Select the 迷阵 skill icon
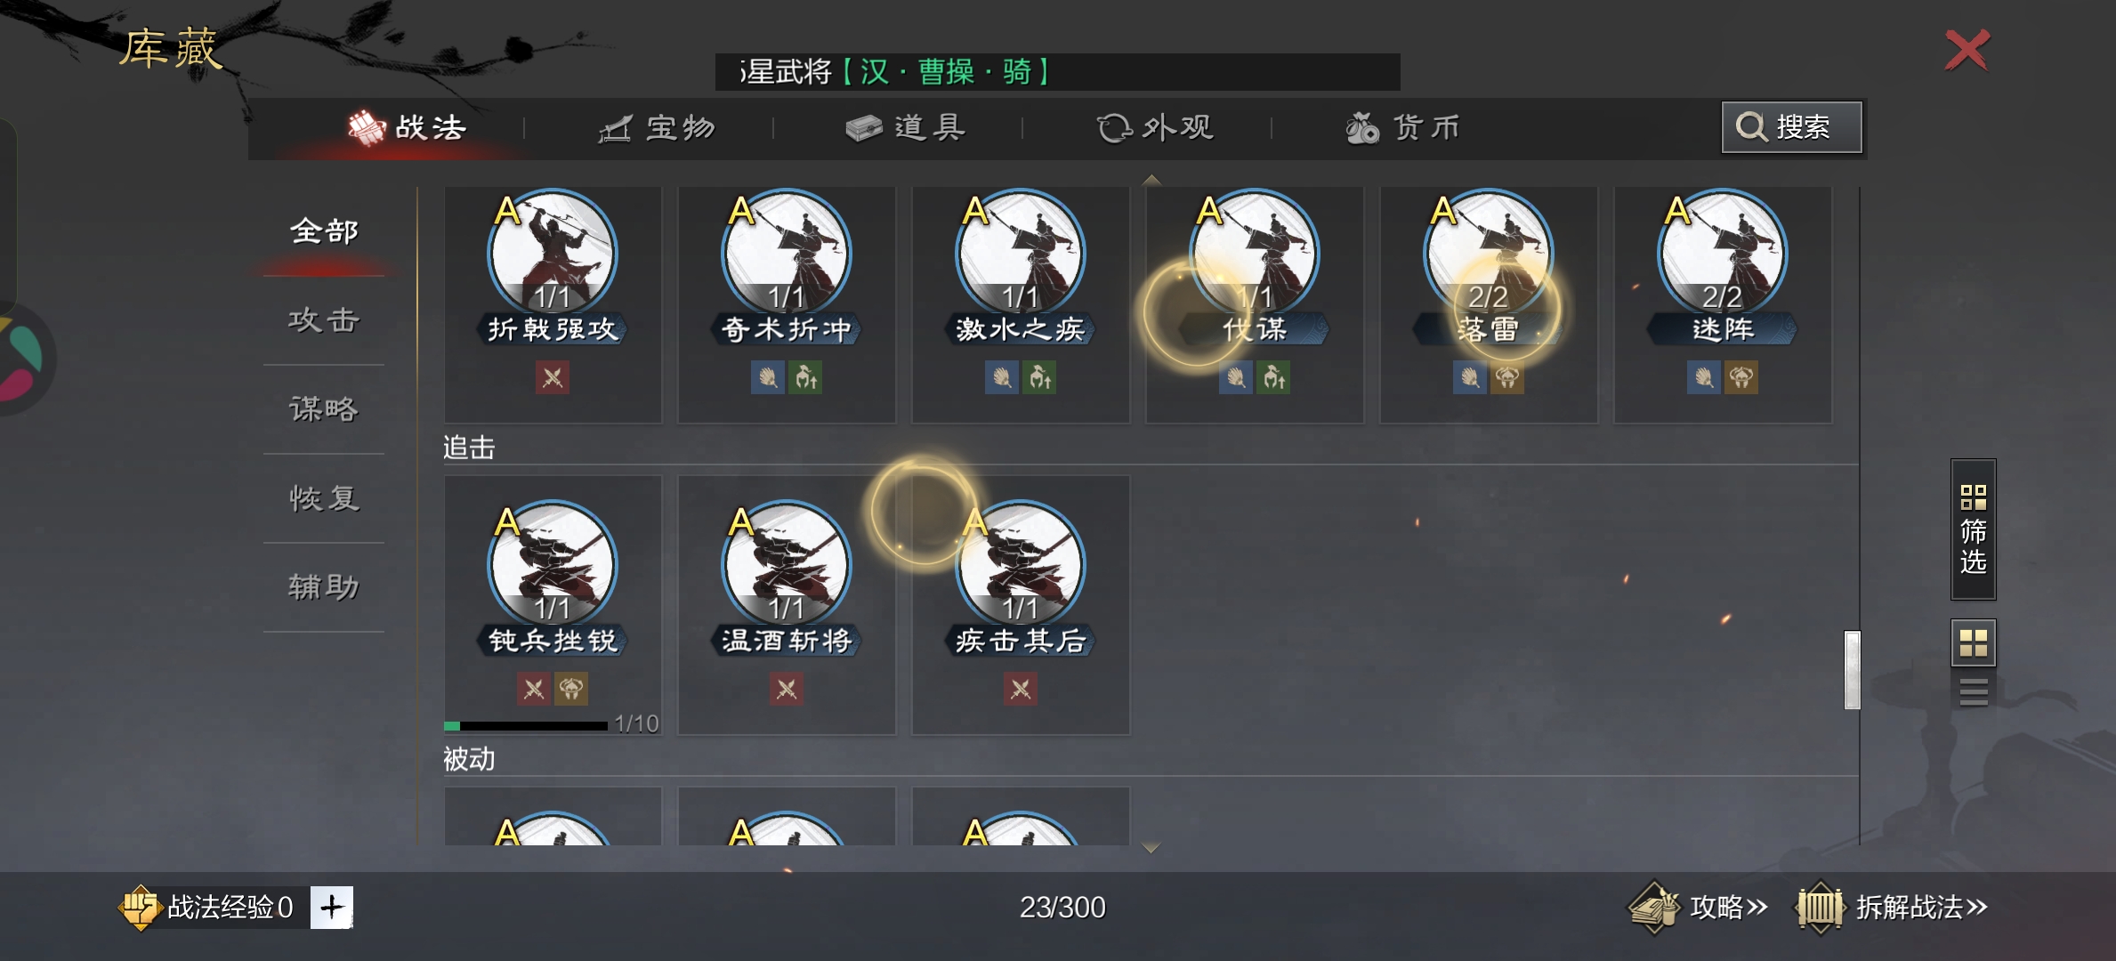This screenshot has height=961, width=2116. 1723,254
